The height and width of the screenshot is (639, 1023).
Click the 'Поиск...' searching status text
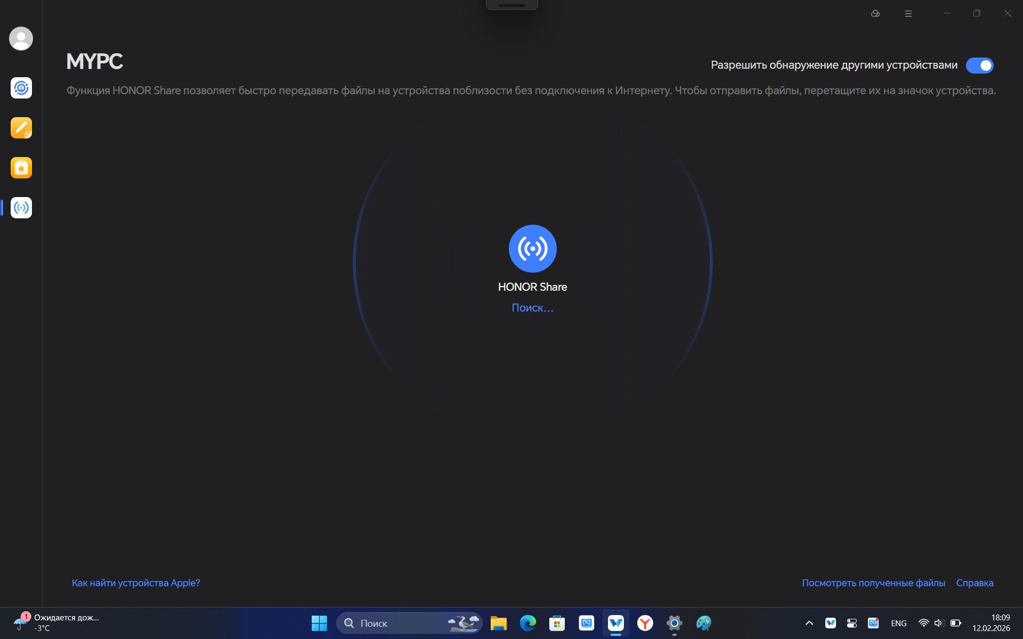tap(532, 308)
